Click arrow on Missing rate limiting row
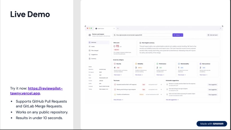This screenshot has width=231, height=130. point(161,90)
